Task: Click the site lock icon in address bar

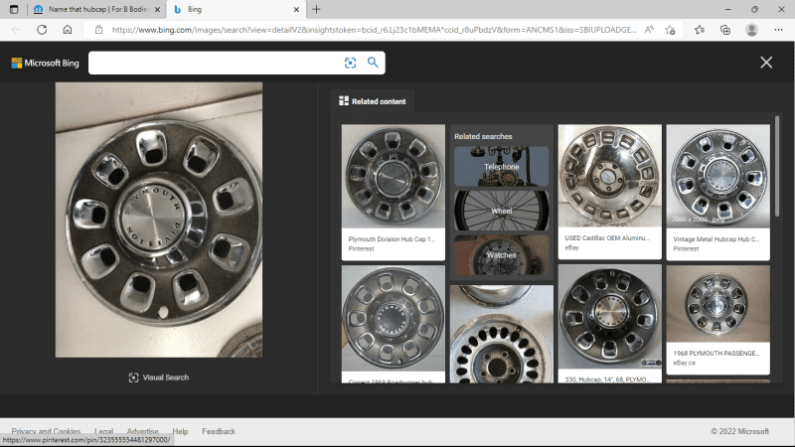Action: pyautogui.click(x=98, y=30)
